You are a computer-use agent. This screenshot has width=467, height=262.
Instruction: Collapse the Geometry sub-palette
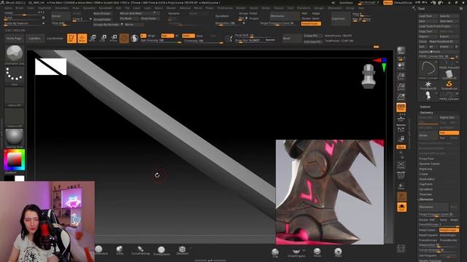pos(426,113)
